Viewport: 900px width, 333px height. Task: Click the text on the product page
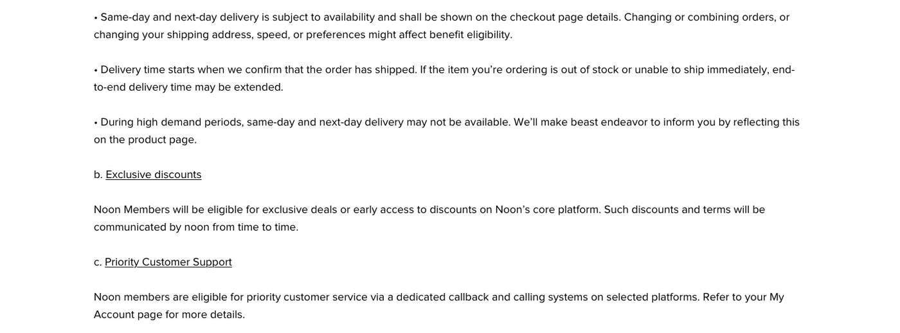pyautogui.click(x=145, y=139)
